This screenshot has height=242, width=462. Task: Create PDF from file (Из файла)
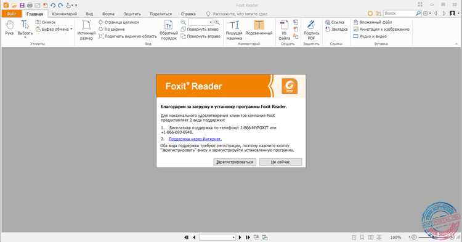point(285,30)
